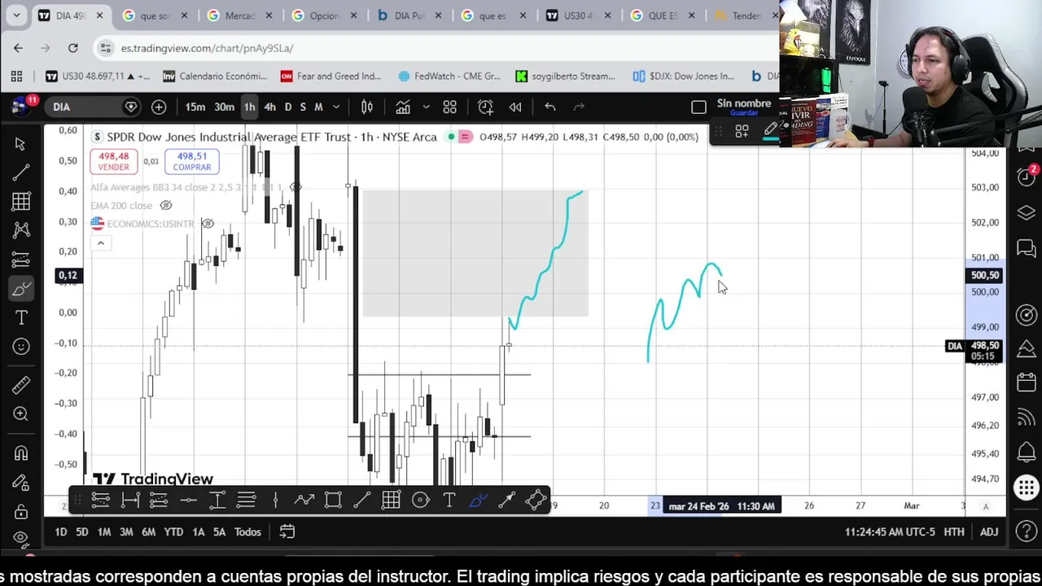
Task: Select the trend line tool in left sidebar
Action: pos(20,173)
